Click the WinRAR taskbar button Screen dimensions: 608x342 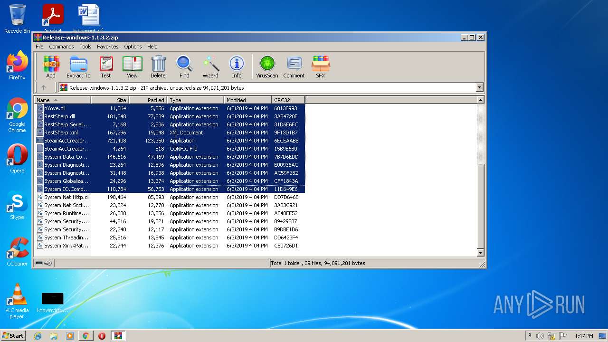[118, 336]
